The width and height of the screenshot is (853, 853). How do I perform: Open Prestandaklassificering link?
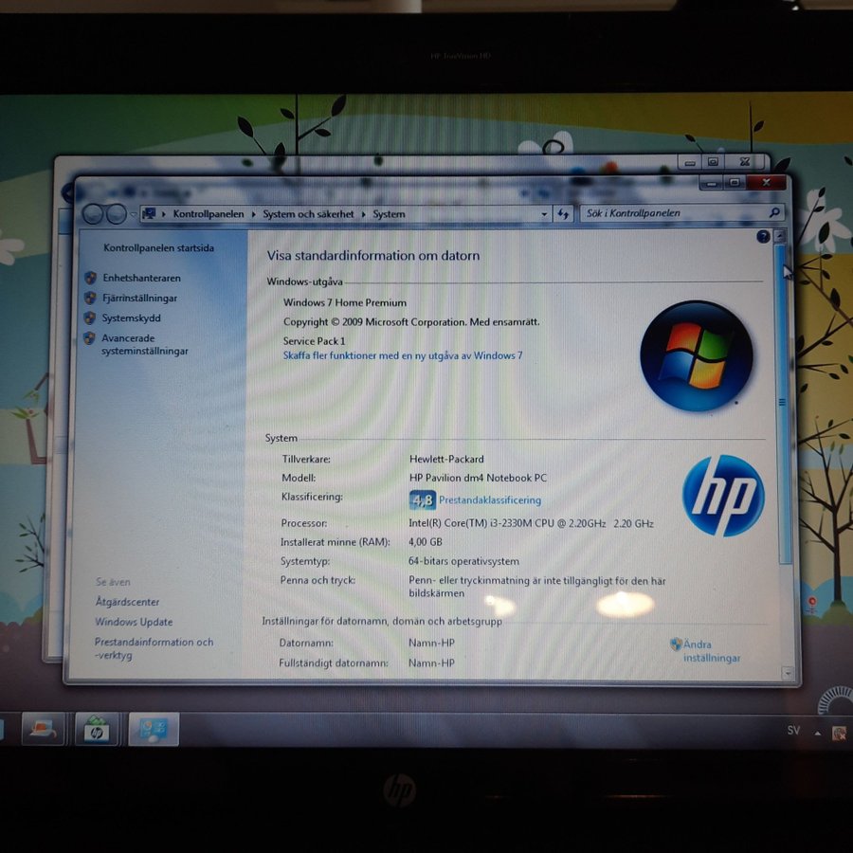pyautogui.click(x=490, y=499)
